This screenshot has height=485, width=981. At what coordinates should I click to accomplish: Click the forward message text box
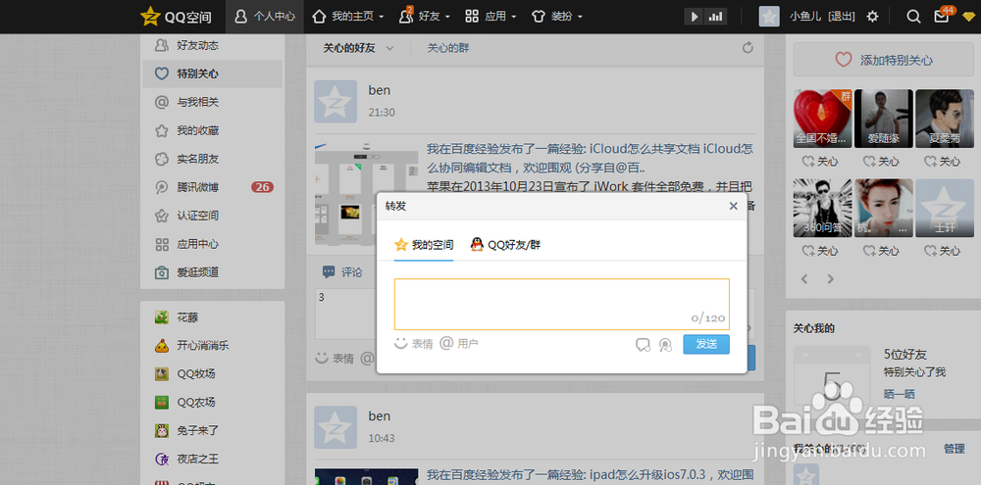[x=562, y=305]
